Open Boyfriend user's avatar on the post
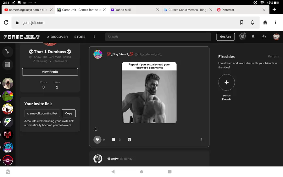The image size is (283, 177). click(x=98, y=54)
